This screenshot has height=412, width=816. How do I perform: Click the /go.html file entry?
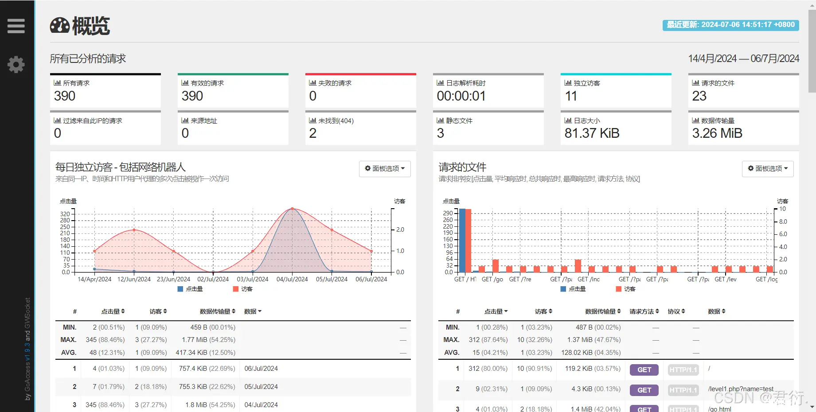pos(720,409)
